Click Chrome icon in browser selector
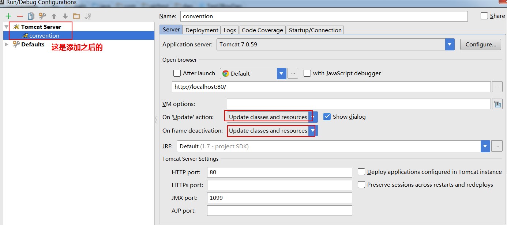The width and height of the screenshot is (507, 225). click(x=226, y=73)
